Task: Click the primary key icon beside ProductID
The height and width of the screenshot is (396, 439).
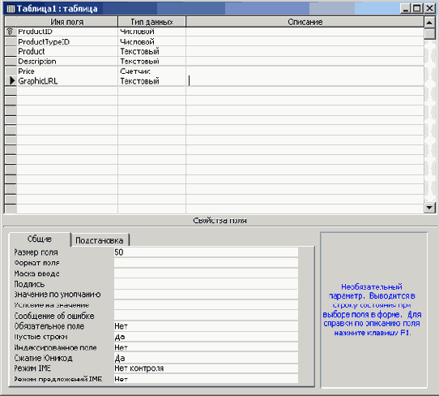Action: [x=11, y=32]
